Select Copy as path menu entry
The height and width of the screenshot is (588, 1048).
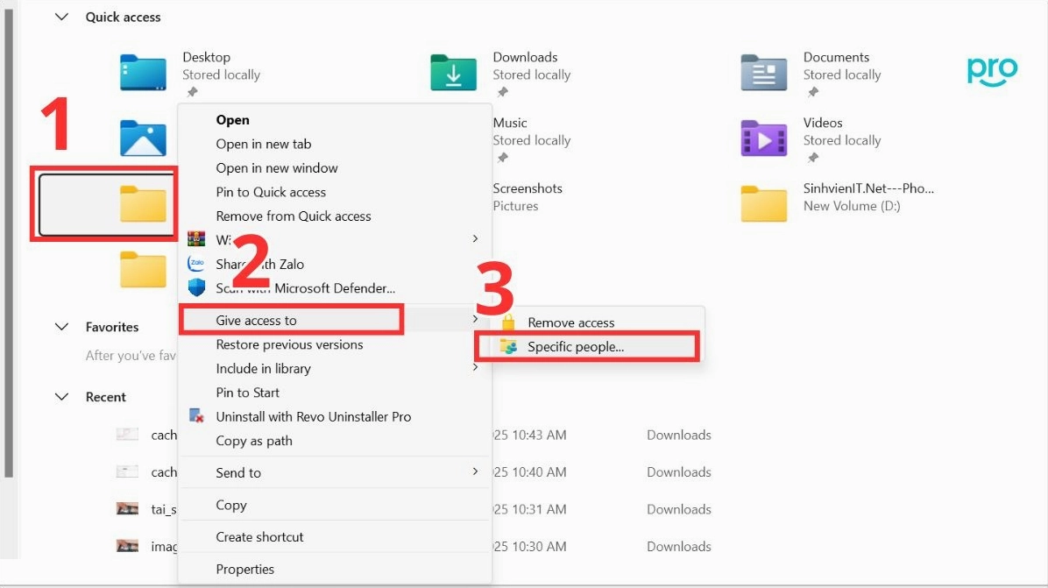tap(254, 441)
